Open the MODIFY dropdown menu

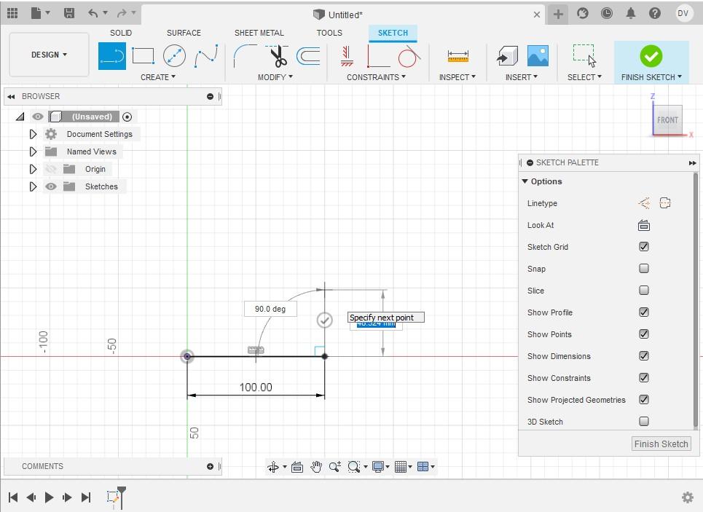(275, 77)
